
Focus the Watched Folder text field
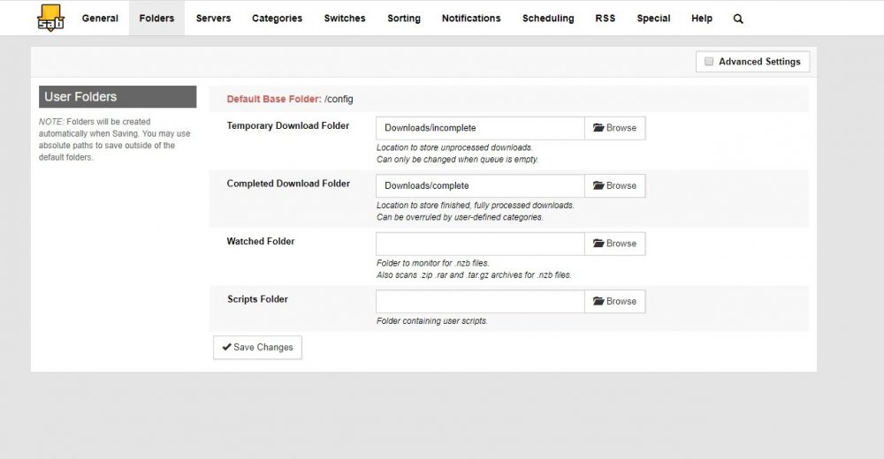click(x=480, y=244)
